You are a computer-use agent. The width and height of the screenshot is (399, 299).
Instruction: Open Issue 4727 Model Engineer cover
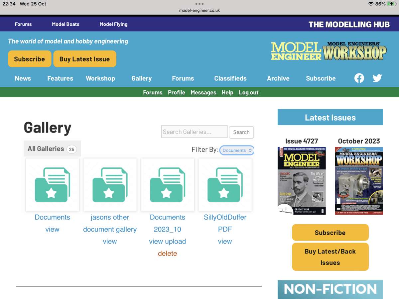pos(302,181)
